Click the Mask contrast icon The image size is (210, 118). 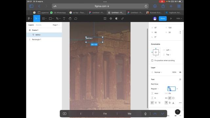tap(117, 19)
